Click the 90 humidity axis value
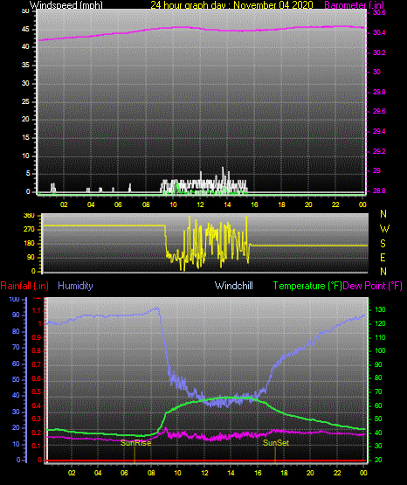This screenshot has width=407, height=485. point(16,315)
